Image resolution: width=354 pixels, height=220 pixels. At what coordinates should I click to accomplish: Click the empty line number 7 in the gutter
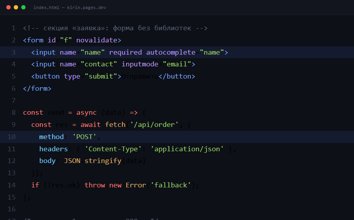(13, 101)
